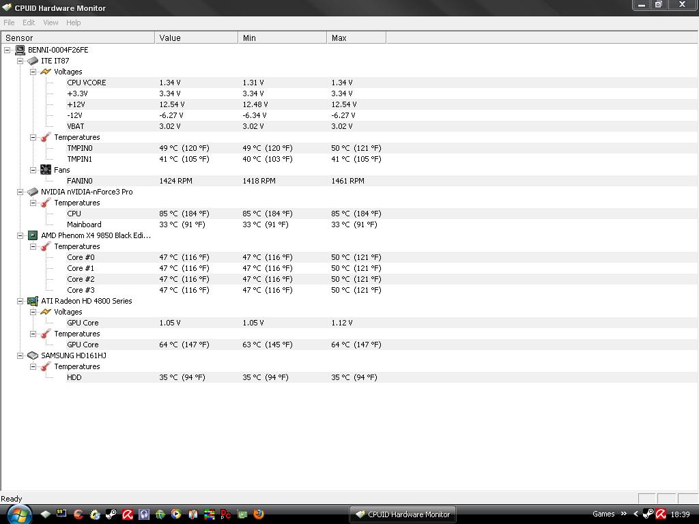The height and width of the screenshot is (524, 699).
Task: Click the chip icon next to ITE IT87
Action: [33, 61]
